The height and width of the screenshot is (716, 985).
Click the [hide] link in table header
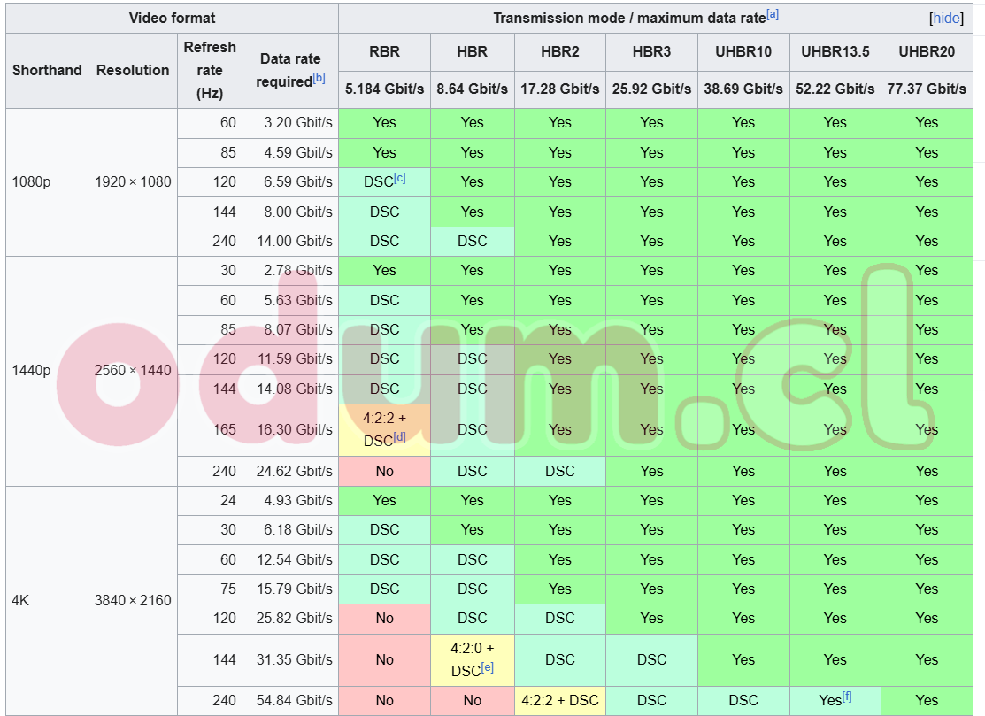[946, 19]
